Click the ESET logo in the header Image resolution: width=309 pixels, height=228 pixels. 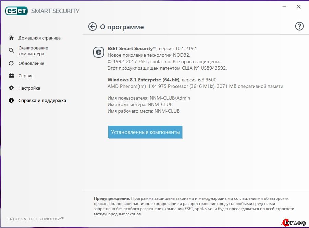tap(16, 11)
